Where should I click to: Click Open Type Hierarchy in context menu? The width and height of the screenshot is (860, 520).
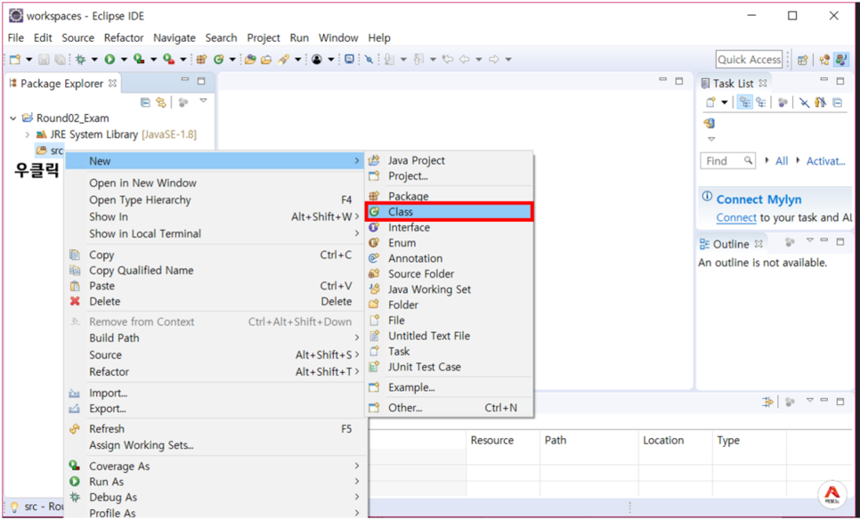[215, 200]
